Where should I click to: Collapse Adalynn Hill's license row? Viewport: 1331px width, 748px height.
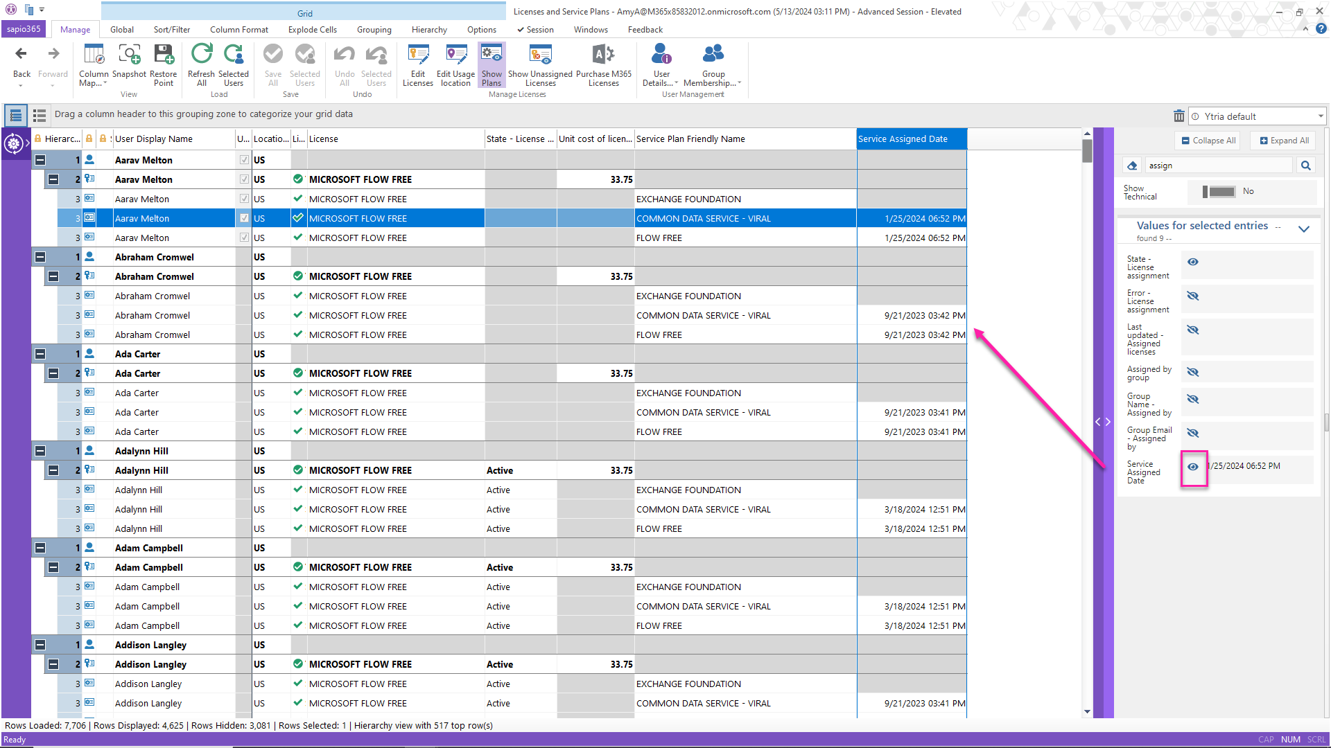click(53, 470)
